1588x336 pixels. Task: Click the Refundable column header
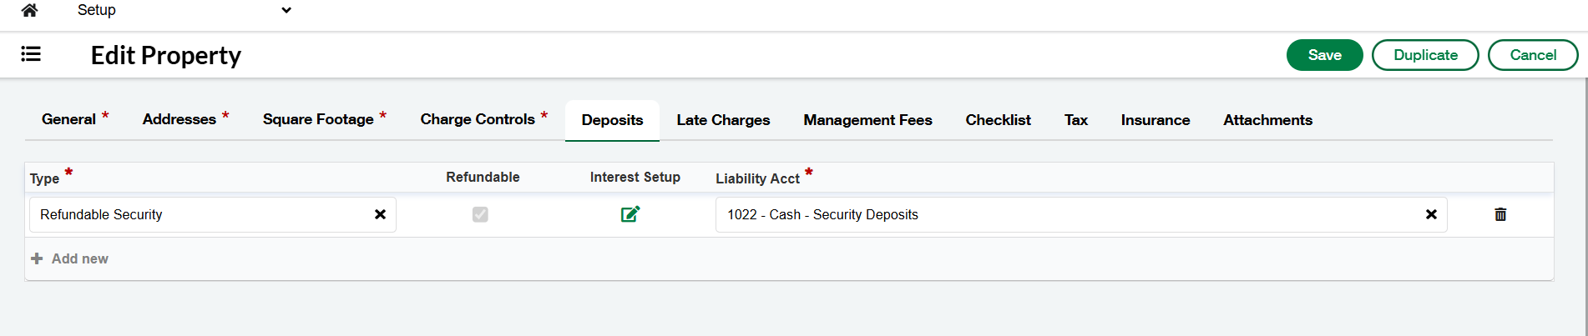pyautogui.click(x=483, y=177)
